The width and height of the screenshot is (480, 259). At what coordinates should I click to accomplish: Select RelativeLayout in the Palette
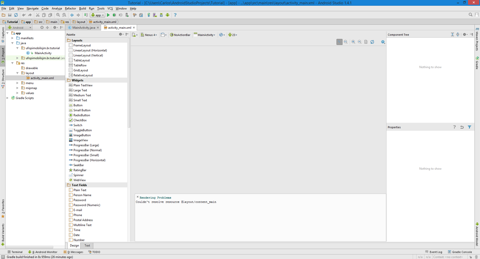(x=83, y=75)
